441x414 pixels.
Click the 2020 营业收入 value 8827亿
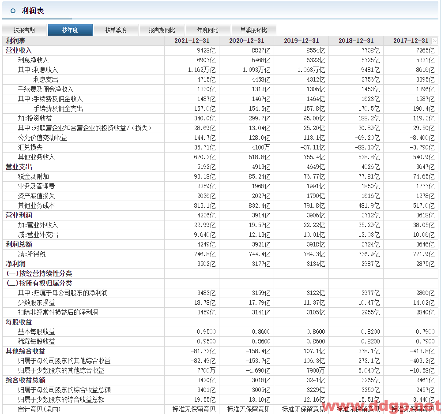261,51
